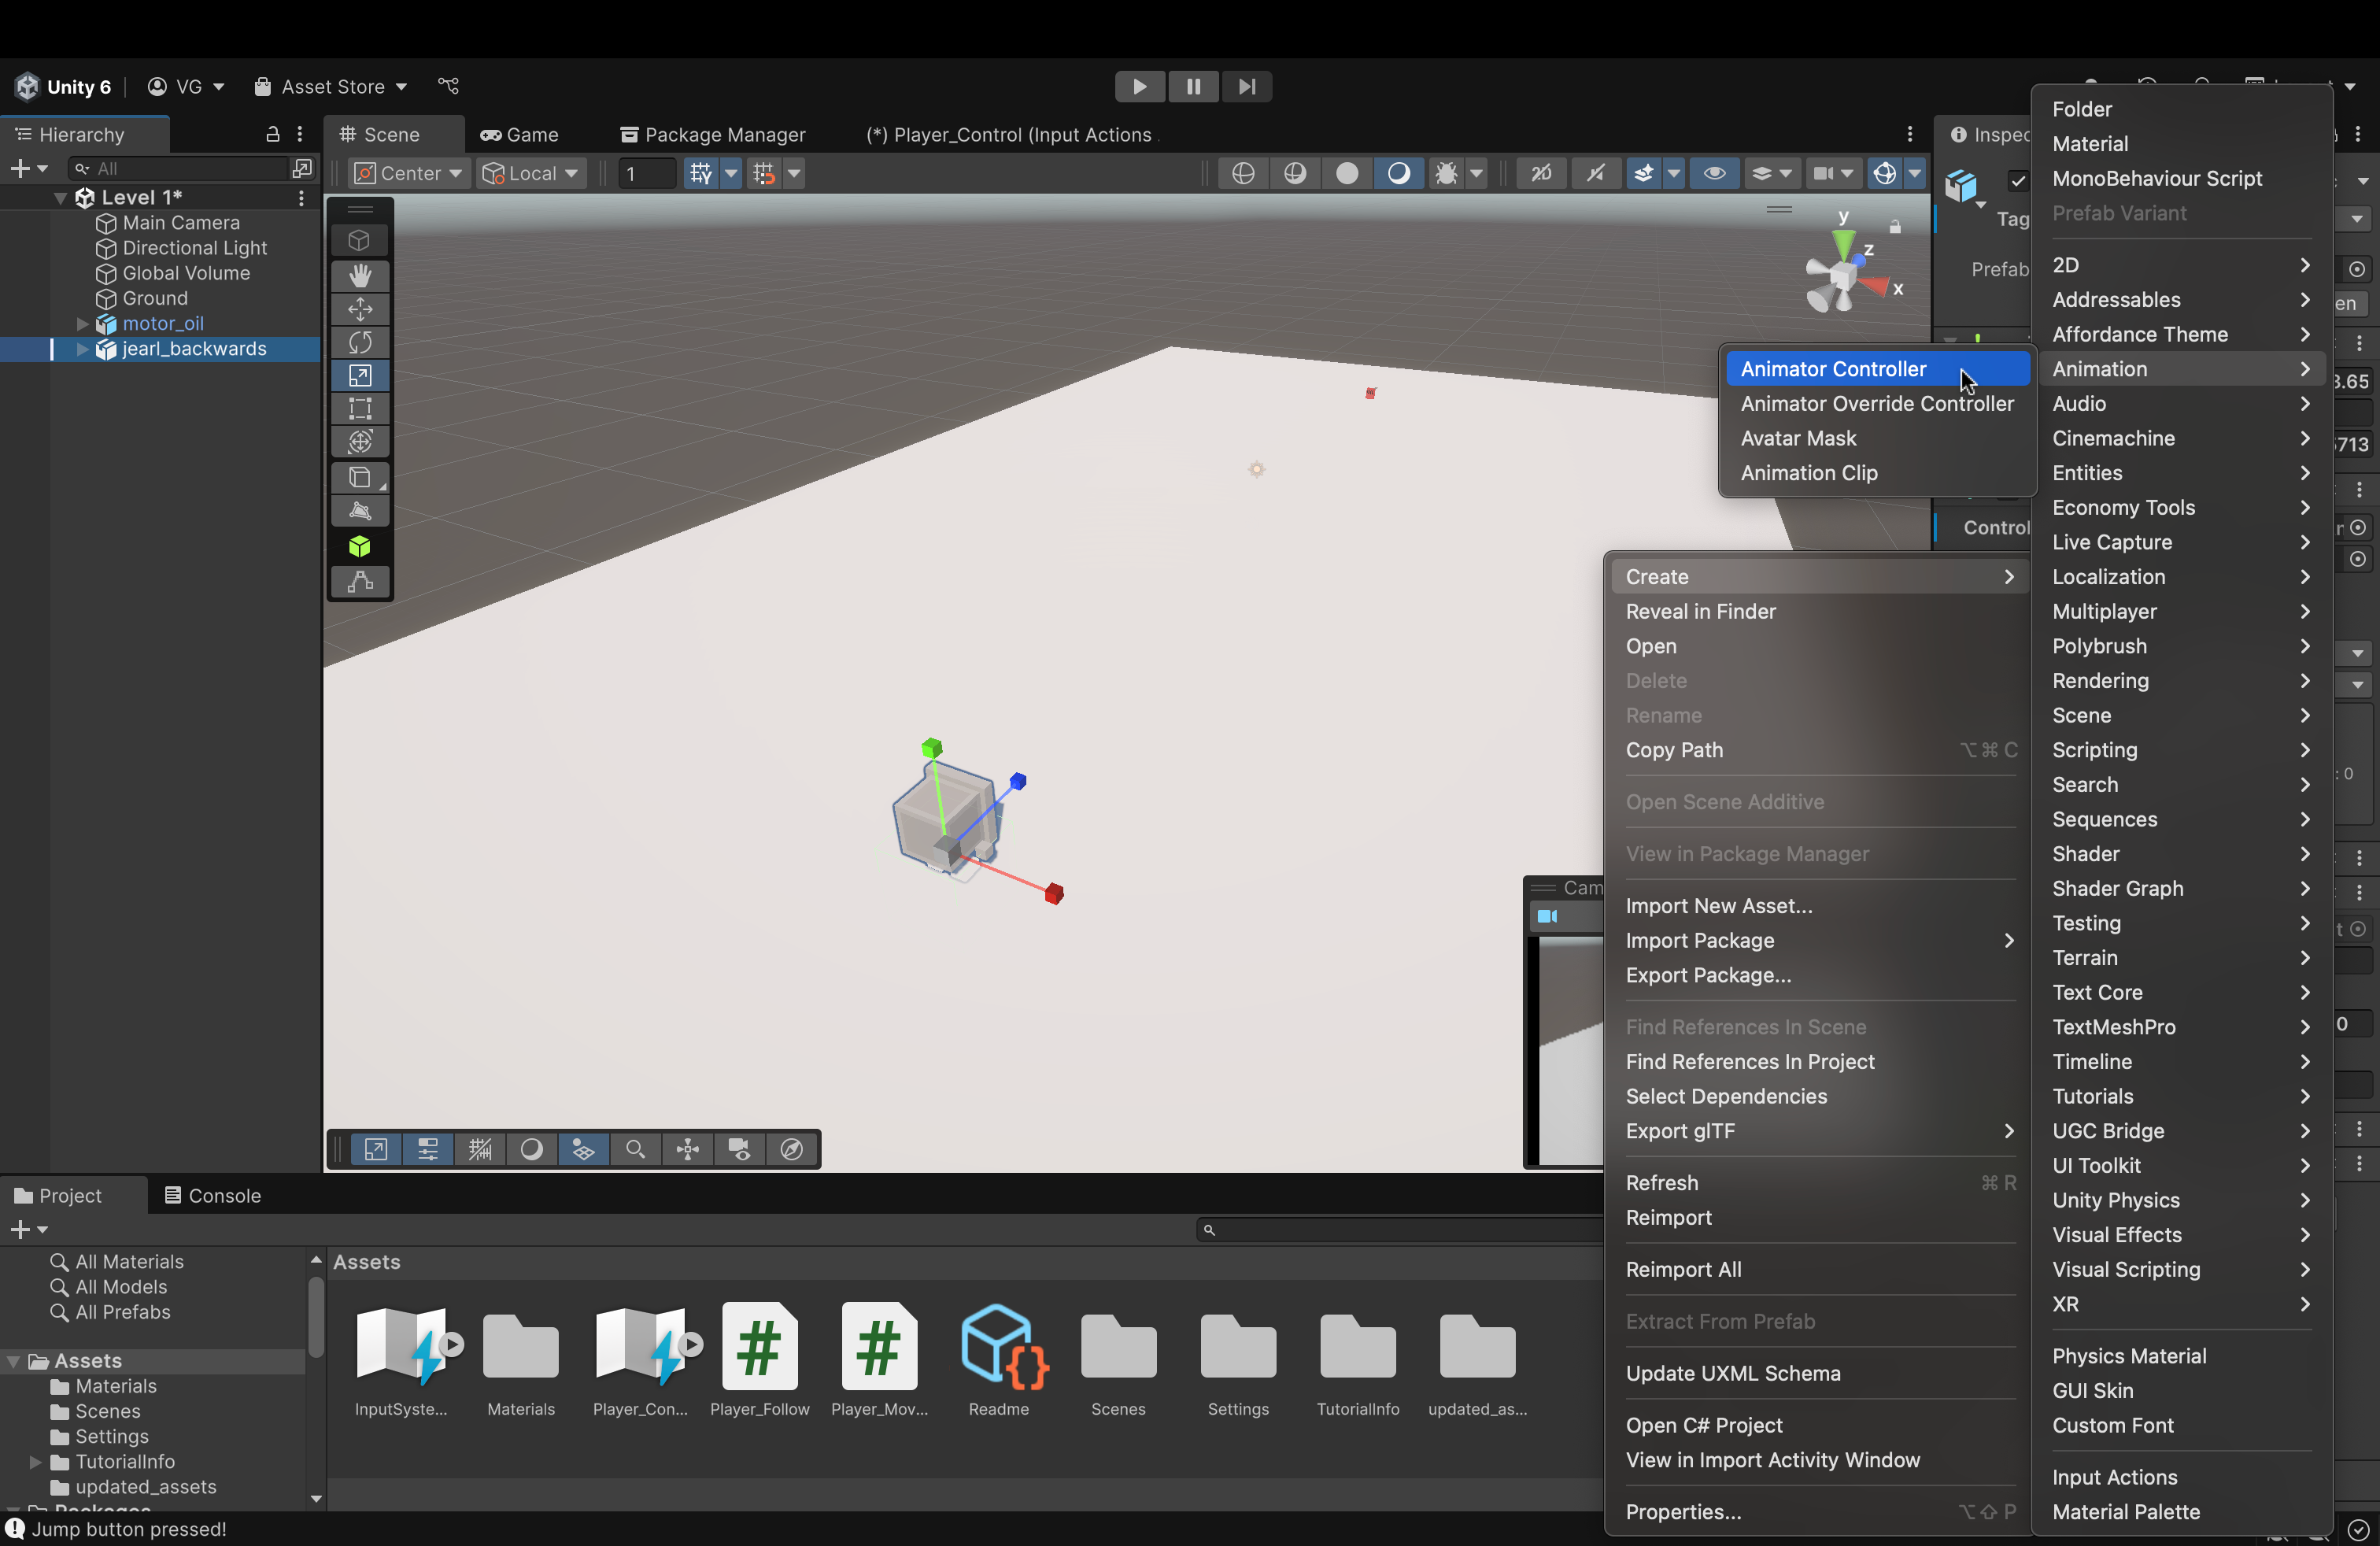Open the debug draw mode bug icon

click(x=1446, y=174)
